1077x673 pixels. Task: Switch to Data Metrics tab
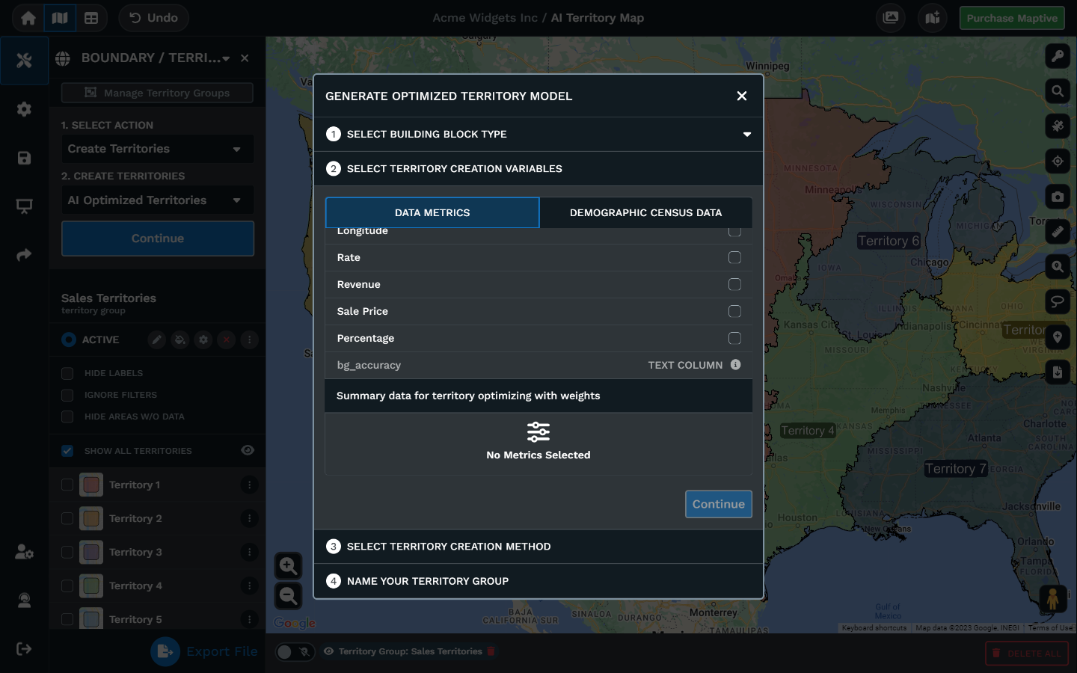[x=432, y=213]
